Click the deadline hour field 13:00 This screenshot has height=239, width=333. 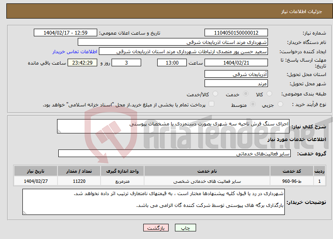pos(172,62)
